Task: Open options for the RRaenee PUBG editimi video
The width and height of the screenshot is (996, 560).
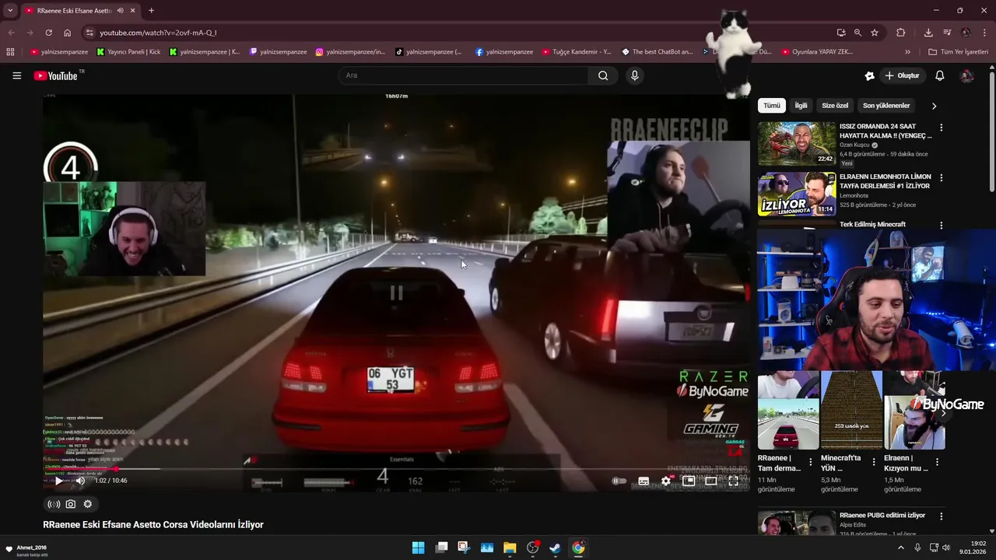Action: (x=941, y=516)
